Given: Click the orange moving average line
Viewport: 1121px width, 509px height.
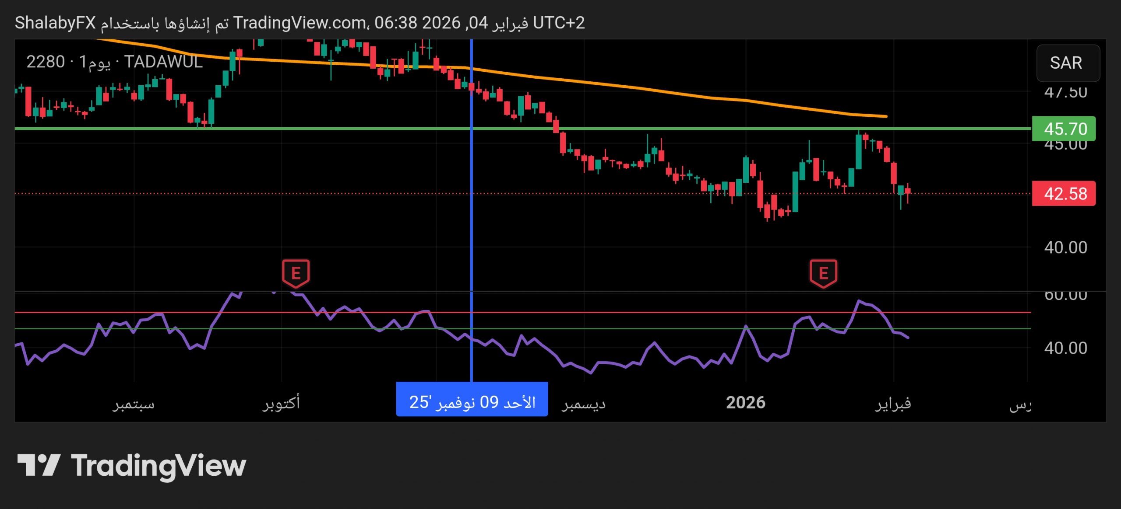Looking at the screenshot, I should click(657, 91).
